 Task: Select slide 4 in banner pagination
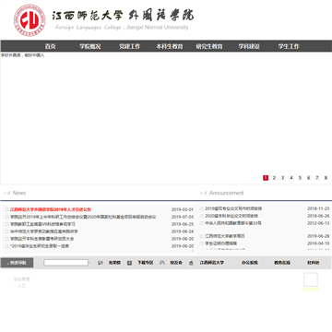point(291,178)
